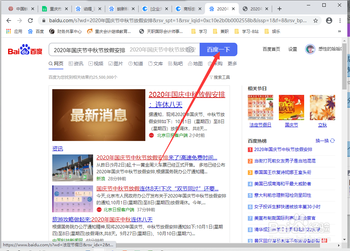Expand the 更多 search categories
The width and height of the screenshot is (350, 251).
(x=232, y=64)
